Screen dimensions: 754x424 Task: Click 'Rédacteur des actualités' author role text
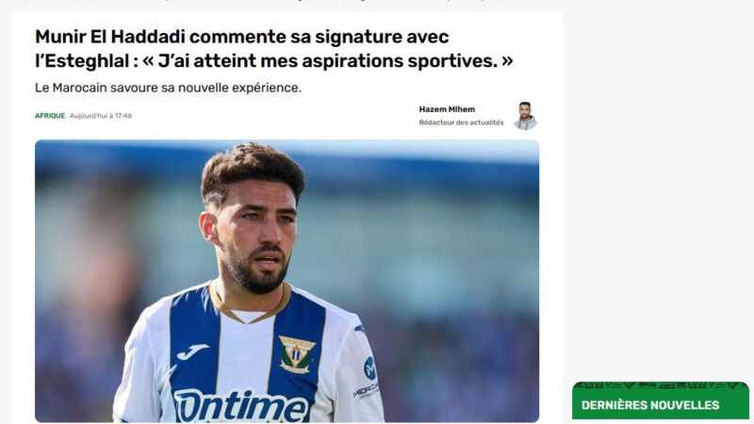point(461,122)
